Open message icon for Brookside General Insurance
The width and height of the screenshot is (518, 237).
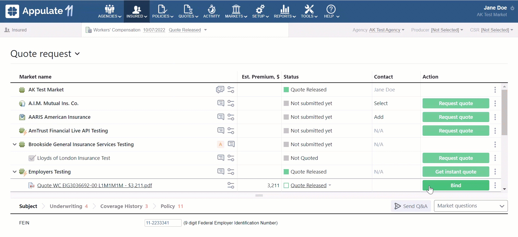point(231,144)
